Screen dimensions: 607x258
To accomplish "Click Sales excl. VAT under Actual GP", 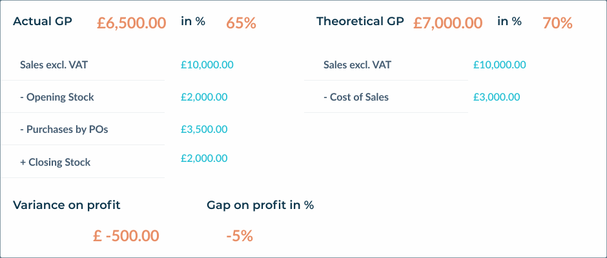I will pos(54,65).
